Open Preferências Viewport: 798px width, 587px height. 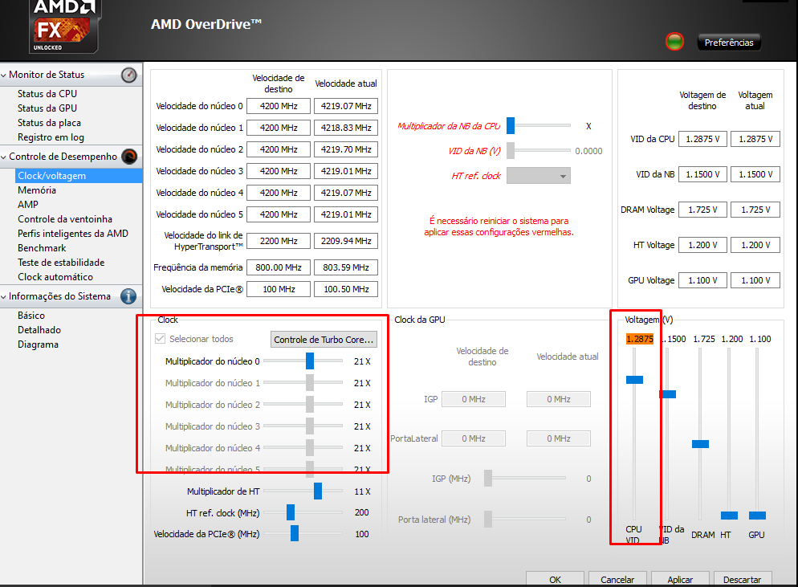click(x=729, y=43)
